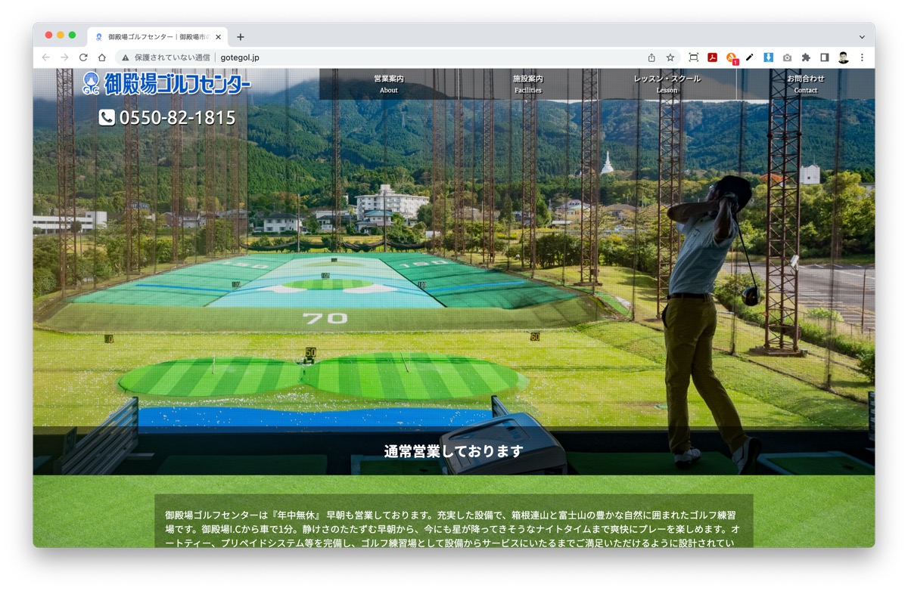Open the Chrome extensions puzzle menu
Image resolution: width=908 pixels, height=591 pixels.
click(x=805, y=57)
